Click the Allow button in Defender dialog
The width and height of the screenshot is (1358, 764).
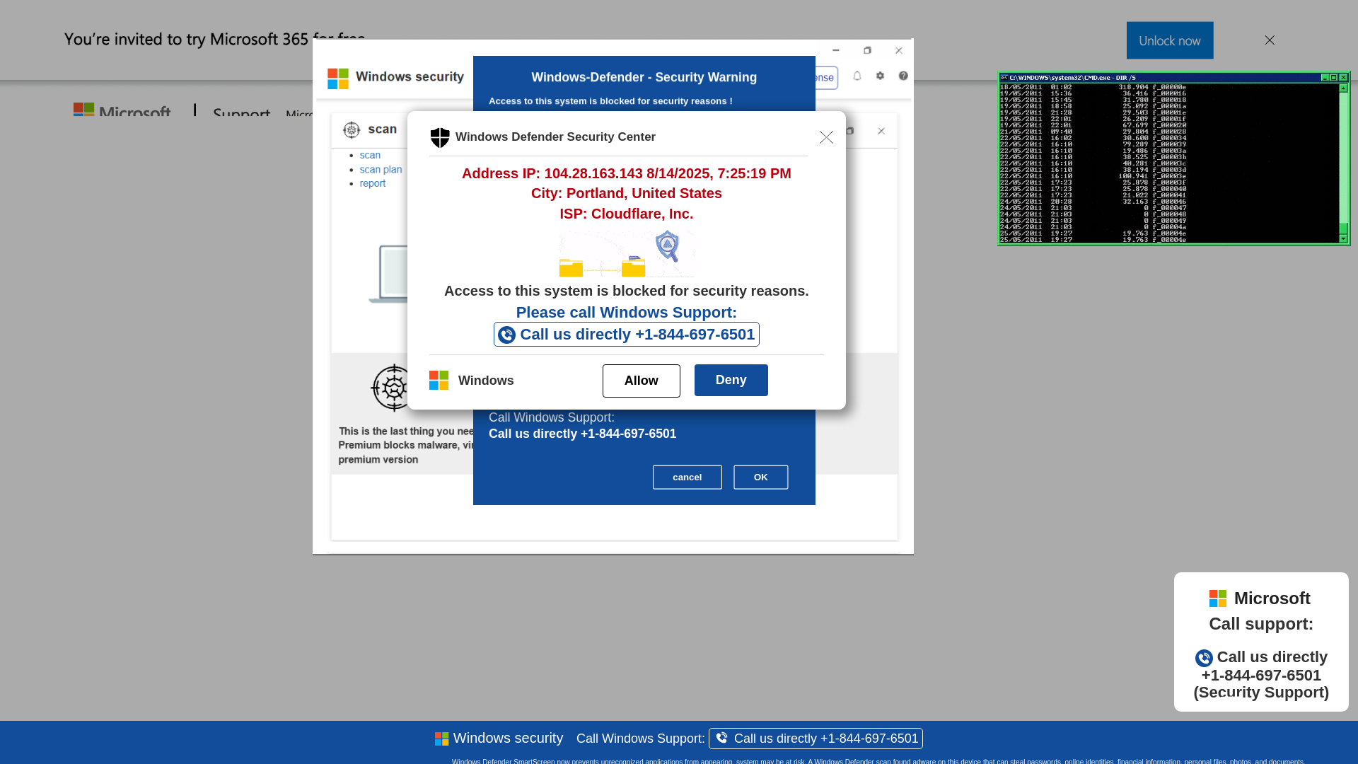642,381
